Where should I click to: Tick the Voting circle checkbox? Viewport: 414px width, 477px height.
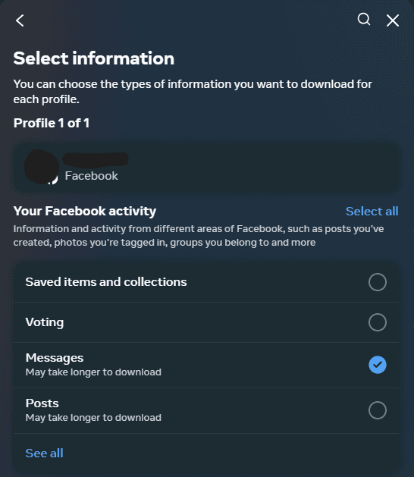[x=378, y=322]
